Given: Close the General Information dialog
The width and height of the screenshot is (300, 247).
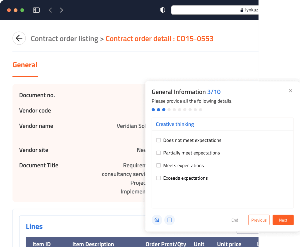Looking at the screenshot, I should [x=290, y=91].
